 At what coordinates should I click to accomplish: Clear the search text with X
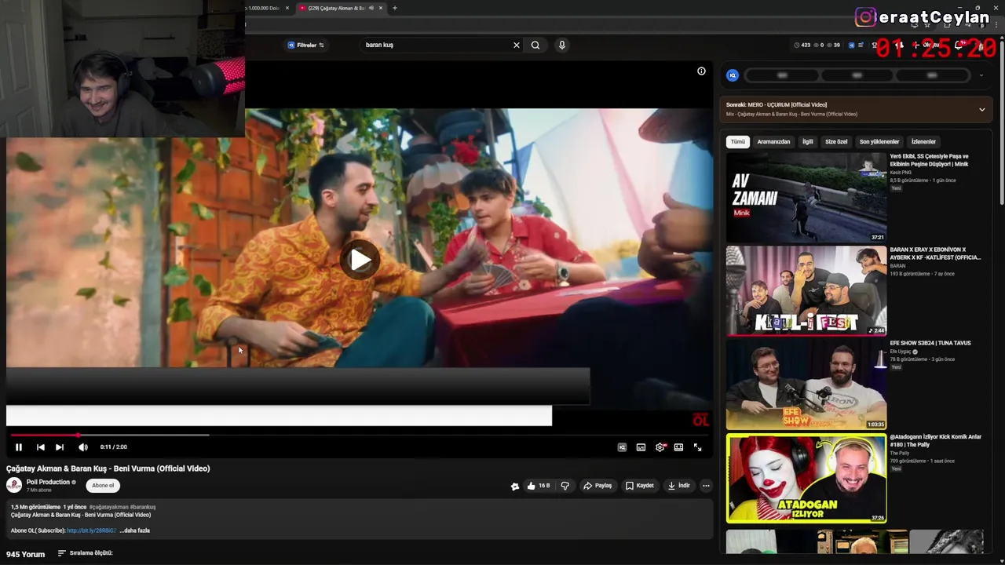pyautogui.click(x=517, y=45)
